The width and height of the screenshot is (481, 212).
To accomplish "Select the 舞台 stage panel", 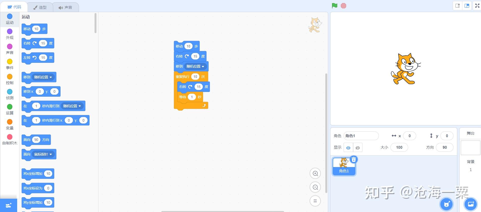I will (x=470, y=133).
